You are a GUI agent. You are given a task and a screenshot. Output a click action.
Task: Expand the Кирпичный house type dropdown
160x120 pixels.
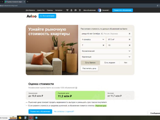click(106, 57)
